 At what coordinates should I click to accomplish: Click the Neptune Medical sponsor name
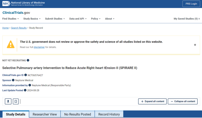pos(24,80)
